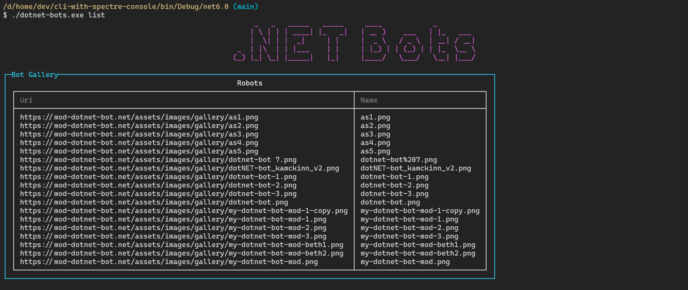688x290 pixels.
Task: Click as1.png in the Name column
Action: (x=376, y=117)
